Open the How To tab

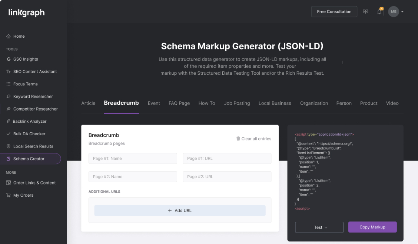(207, 103)
